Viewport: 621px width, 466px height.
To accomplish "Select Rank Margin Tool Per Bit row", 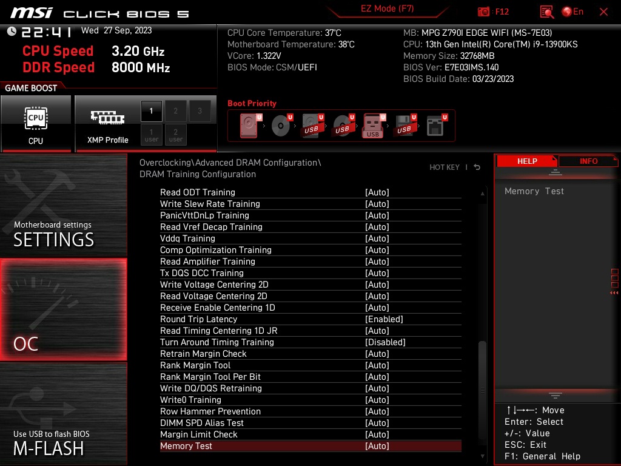I will [310, 376].
